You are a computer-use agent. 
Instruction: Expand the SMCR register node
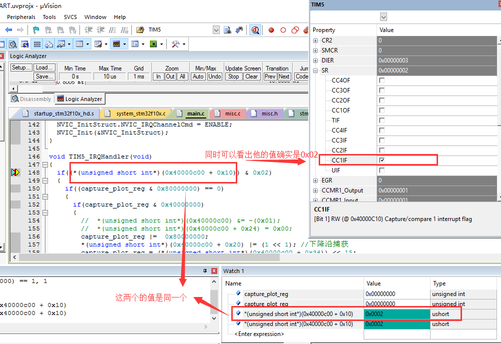click(x=315, y=50)
